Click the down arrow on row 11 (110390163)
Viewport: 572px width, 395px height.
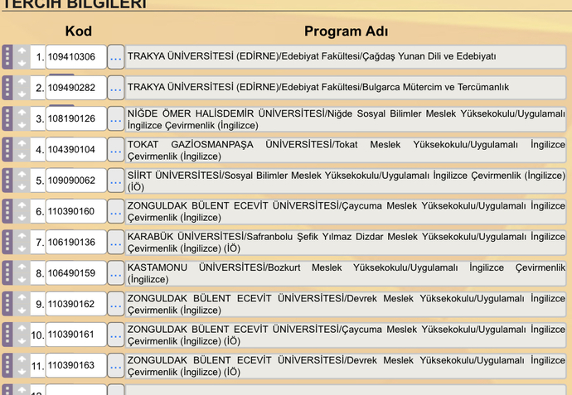click(22, 372)
